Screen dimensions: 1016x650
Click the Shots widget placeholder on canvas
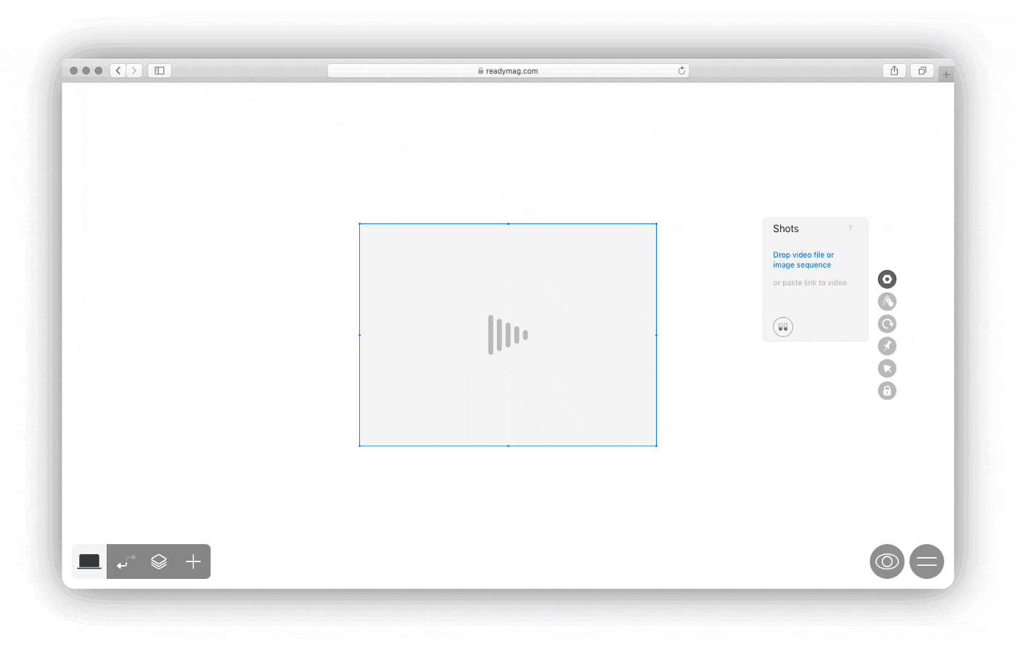[508, 334]
